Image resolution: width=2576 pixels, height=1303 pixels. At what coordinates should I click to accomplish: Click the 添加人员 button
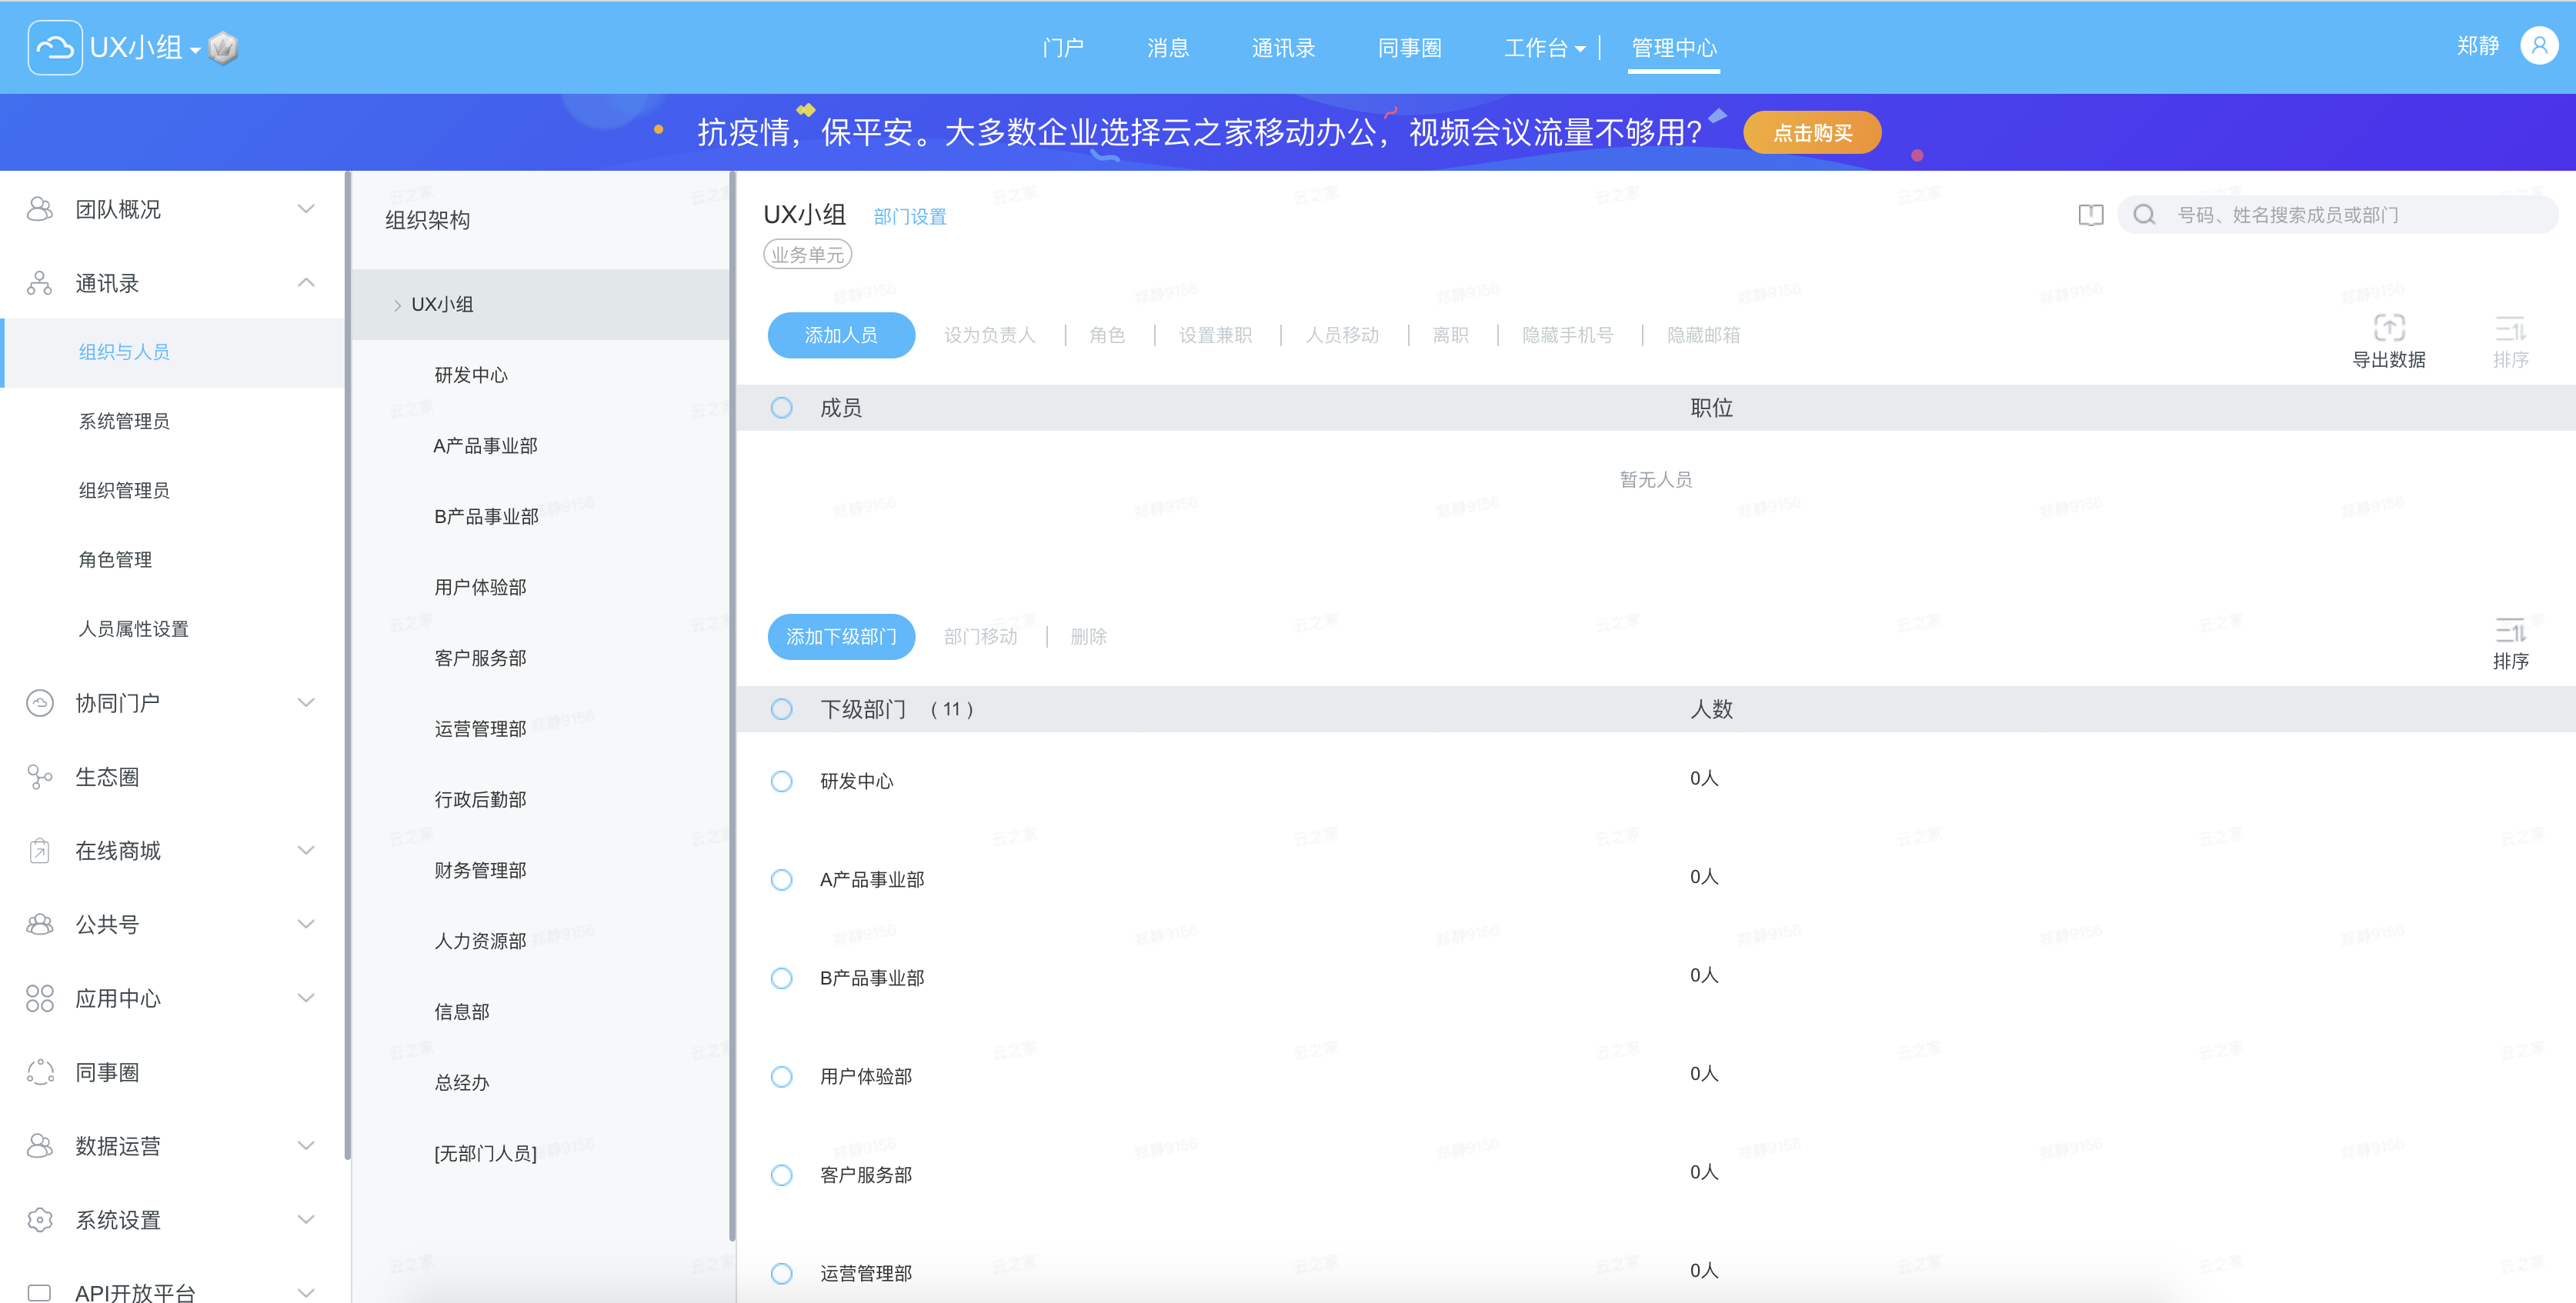point(840,335)
